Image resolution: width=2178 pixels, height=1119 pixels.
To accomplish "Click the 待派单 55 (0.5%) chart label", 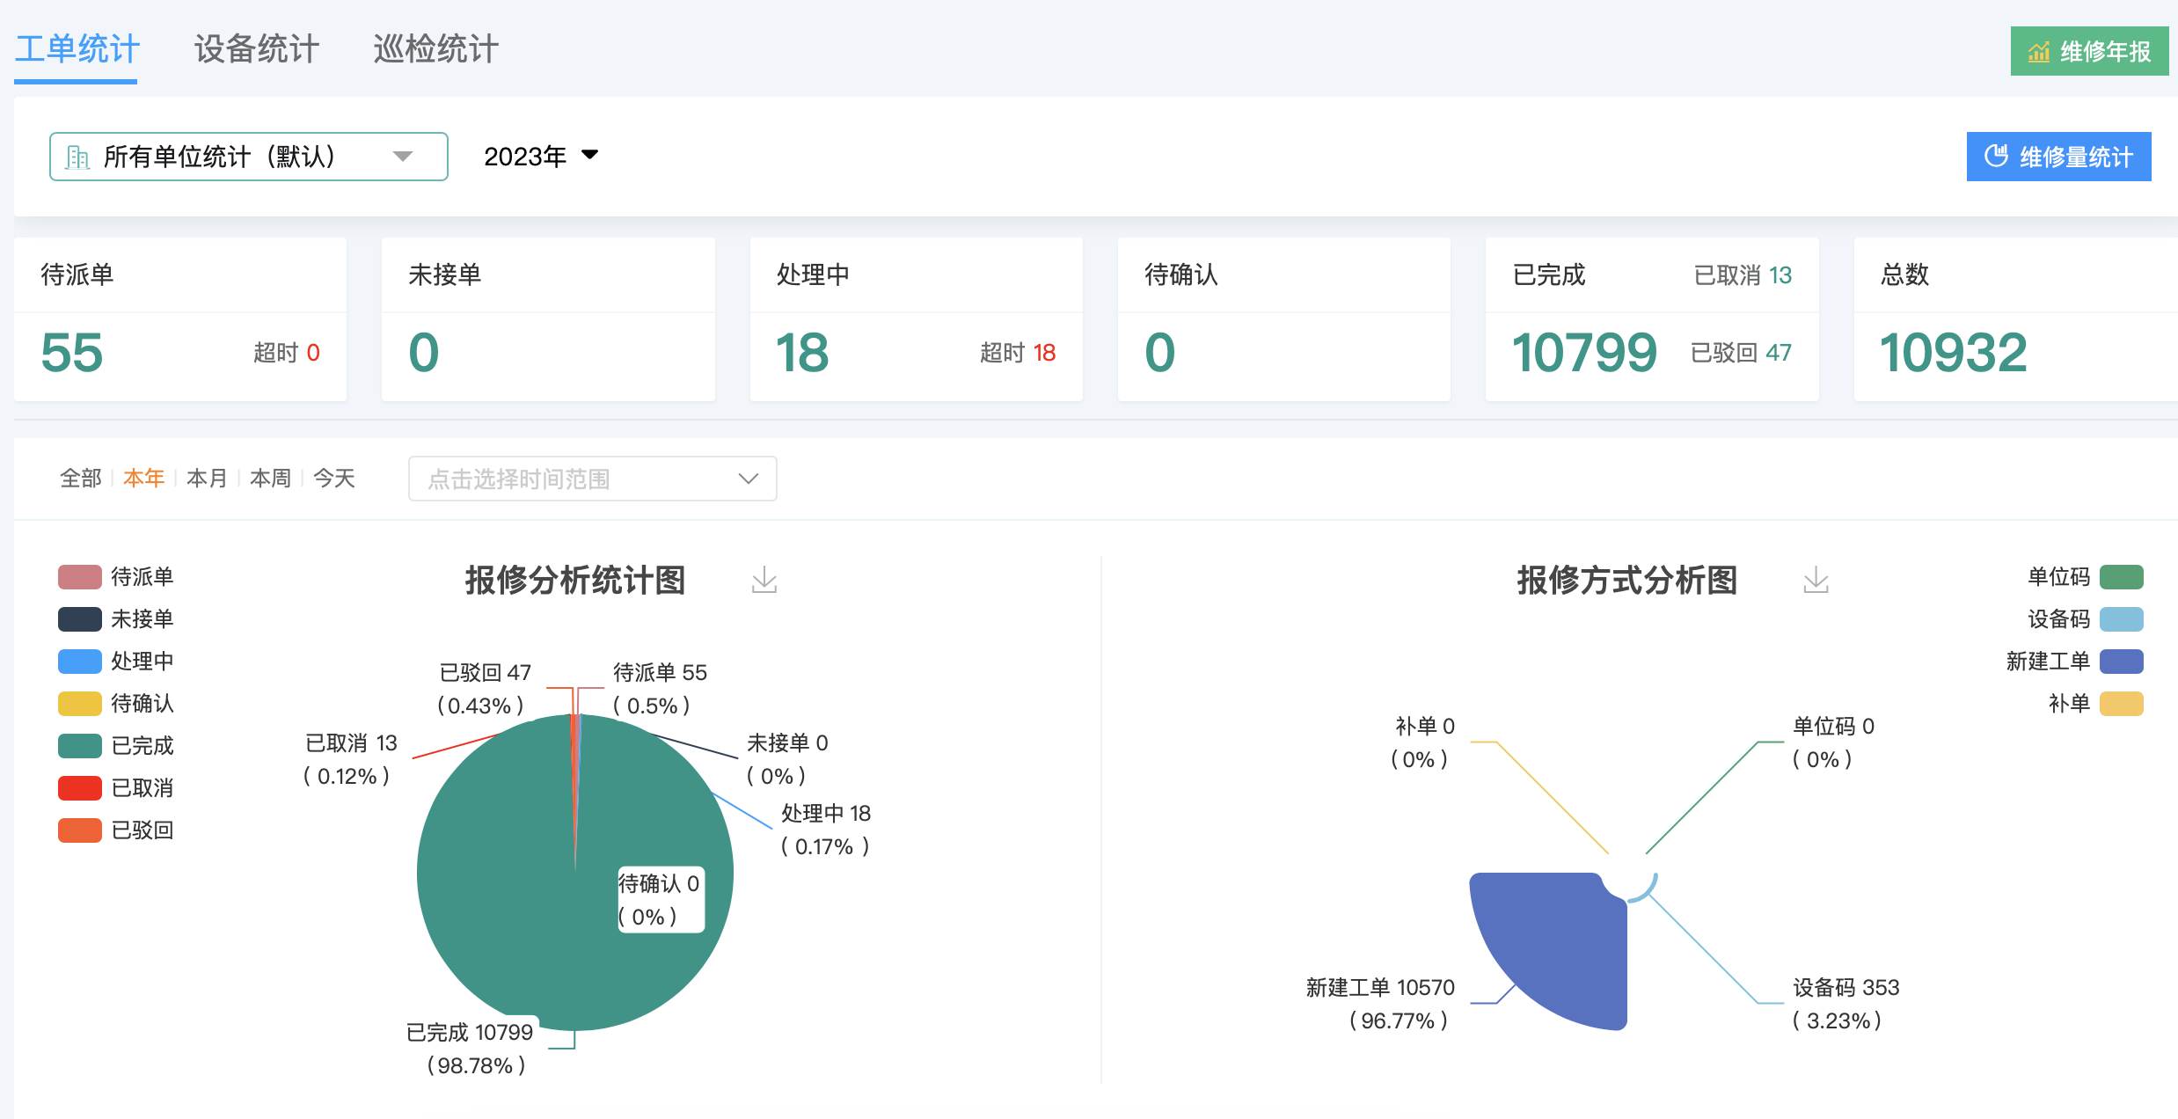I will [x=660, y=689].
